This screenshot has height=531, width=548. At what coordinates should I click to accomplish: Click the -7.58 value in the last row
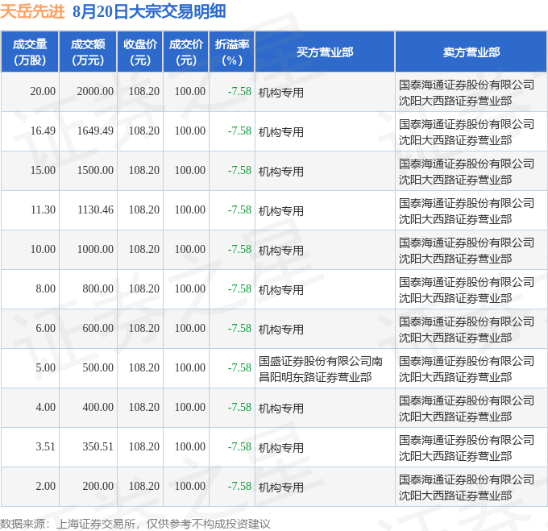[239, 487]
